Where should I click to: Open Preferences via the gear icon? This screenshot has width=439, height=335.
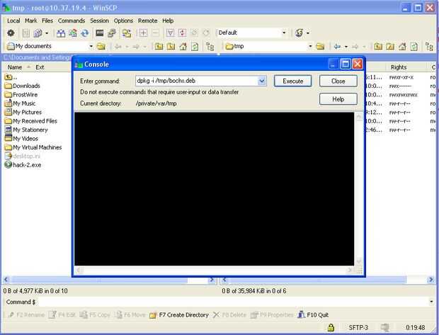click(11, 33)
